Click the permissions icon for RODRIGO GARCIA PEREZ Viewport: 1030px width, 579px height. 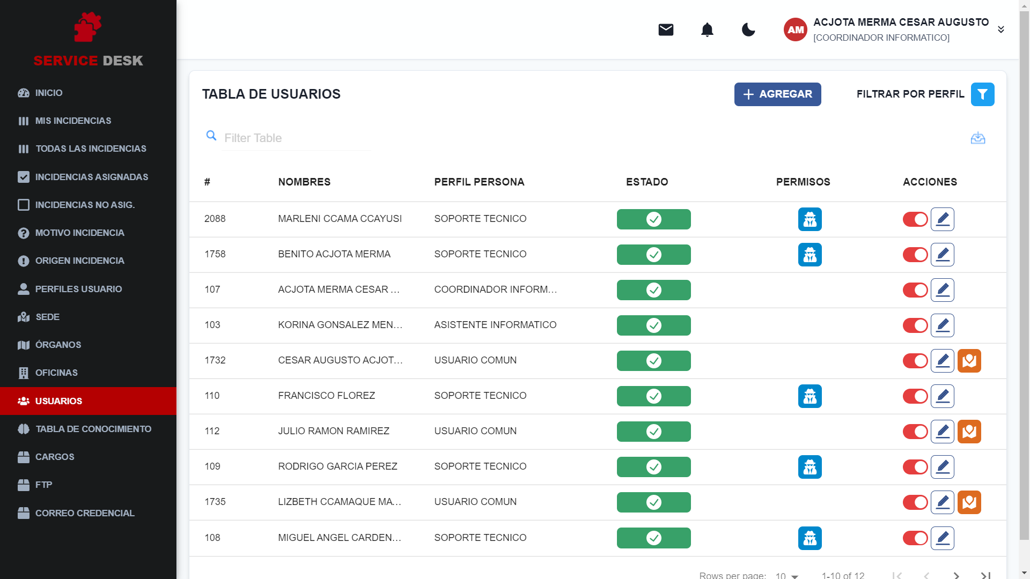810,466
